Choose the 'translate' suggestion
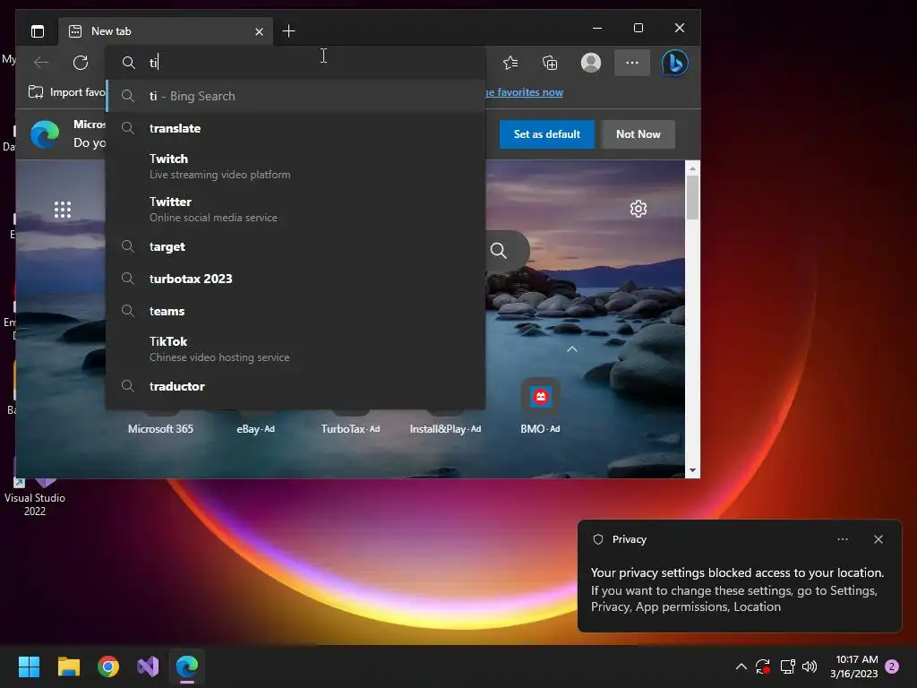Screen dimensions: 917x688 click(x=296, y=128)
